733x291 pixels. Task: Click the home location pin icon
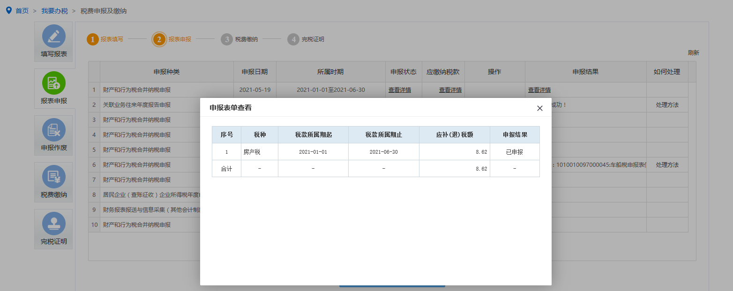(8, 10)
